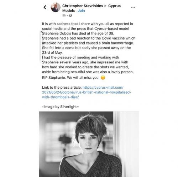Click the globe public audience icon
Viewport: 178px width, 177px height.
point(70,15)
